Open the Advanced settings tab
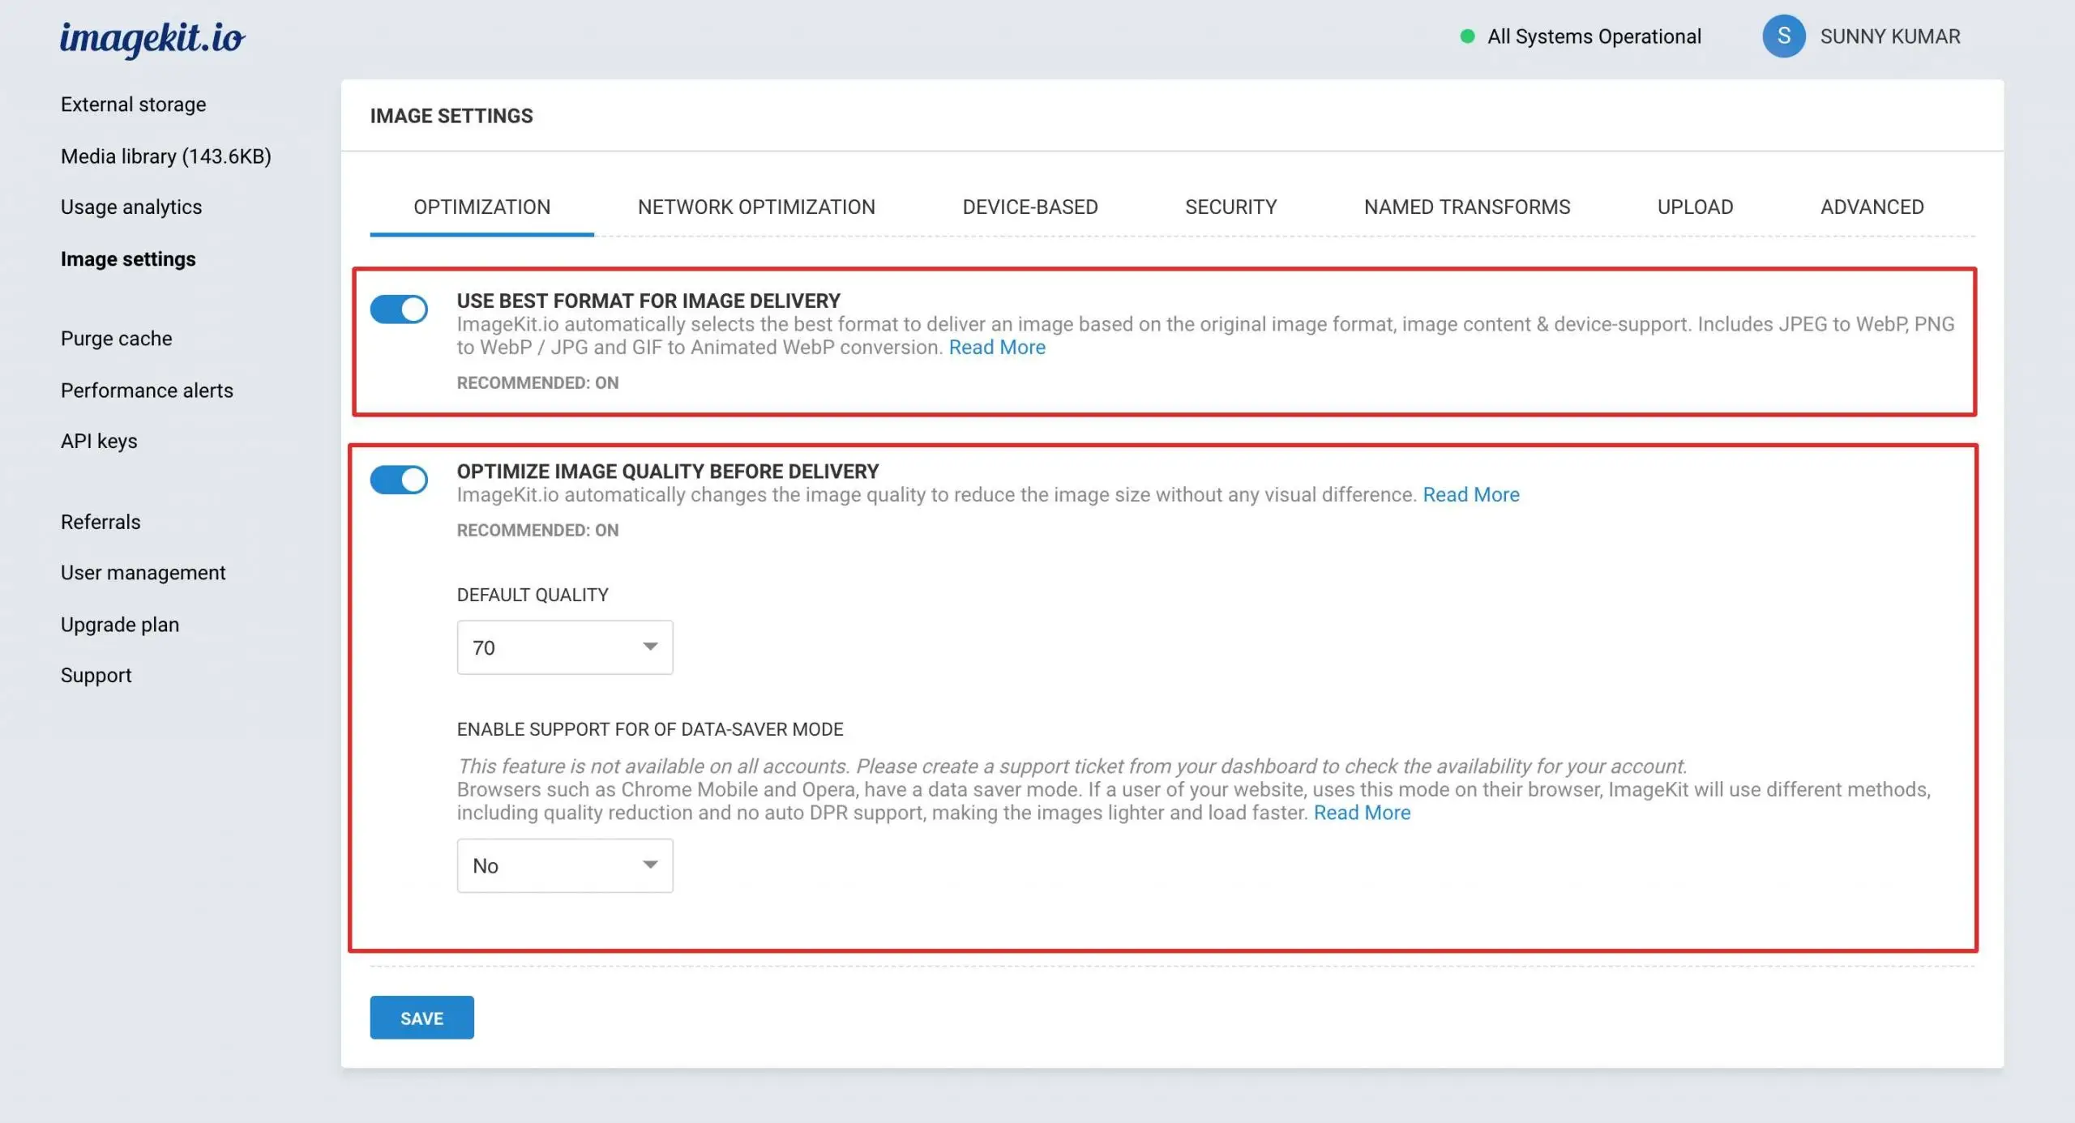This screenshot has height=1123, width=2075. pos(1872,207)
